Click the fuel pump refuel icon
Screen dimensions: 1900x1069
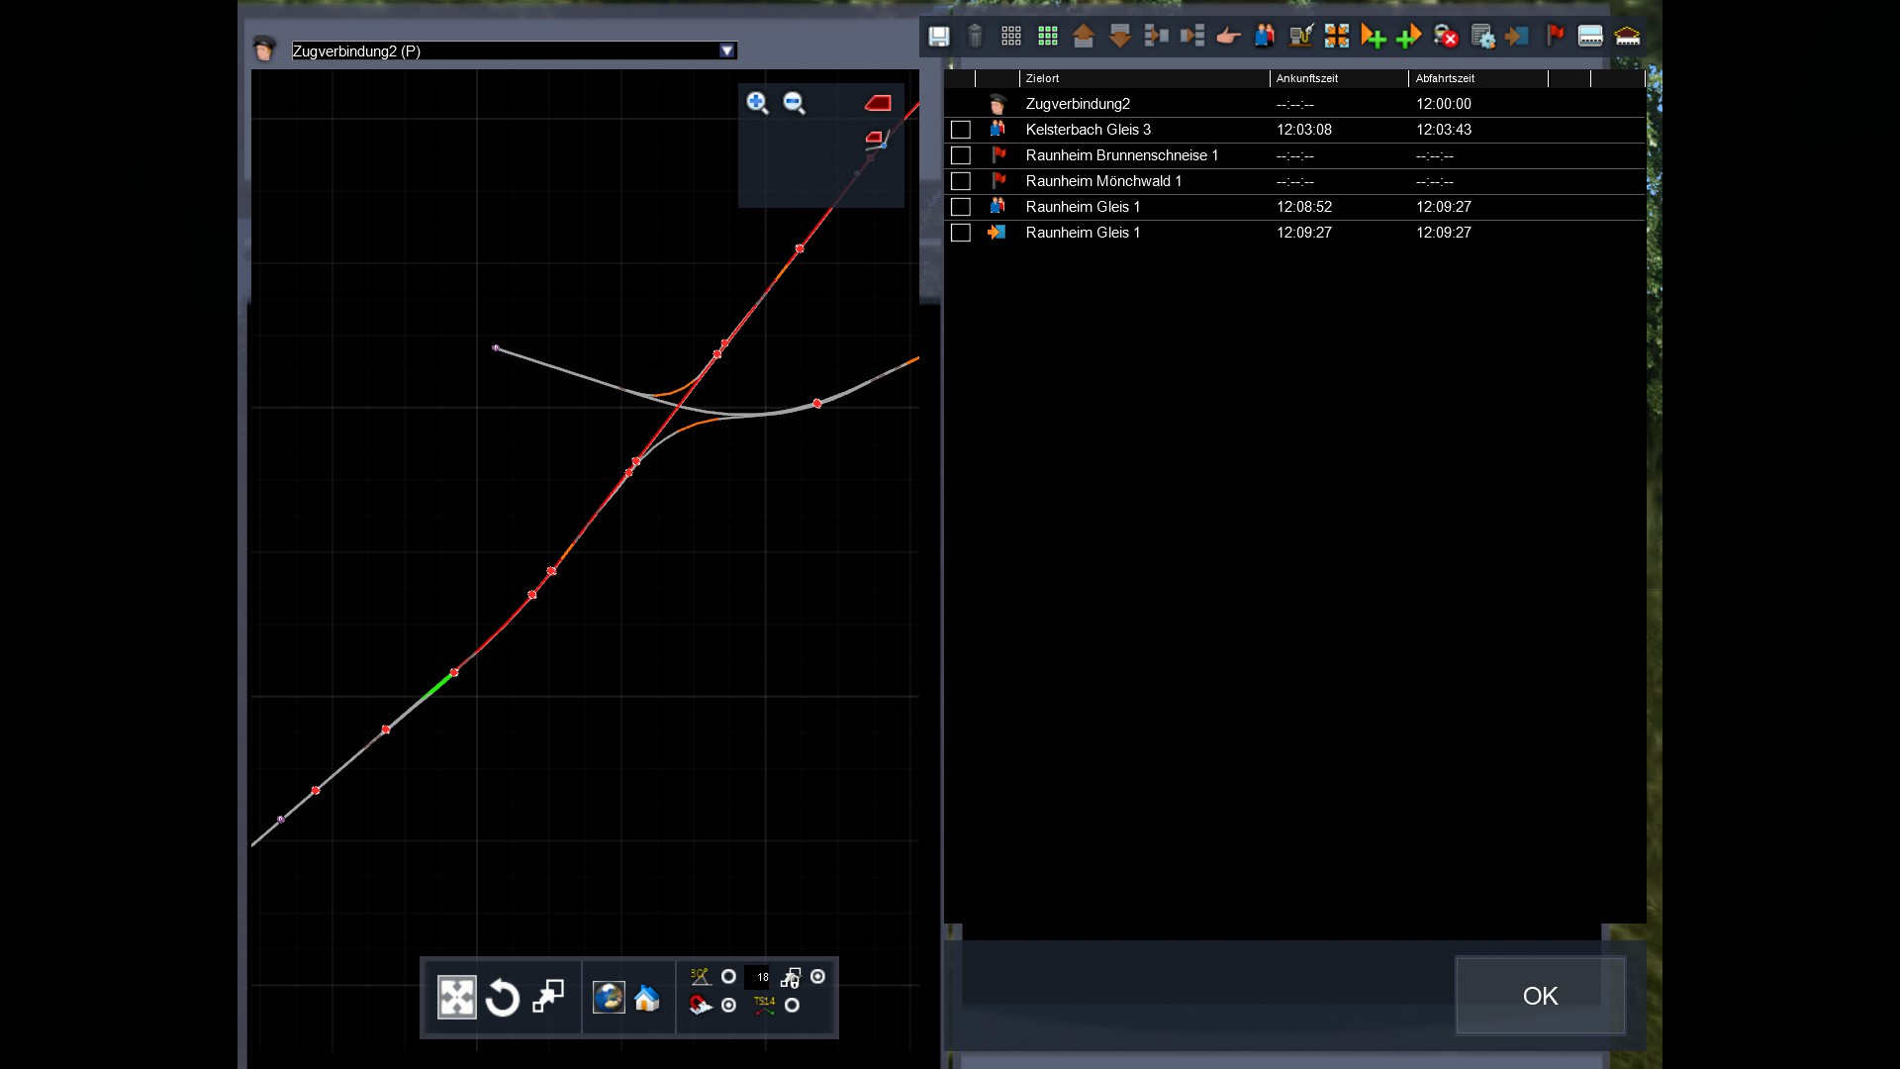[1300, 37]
